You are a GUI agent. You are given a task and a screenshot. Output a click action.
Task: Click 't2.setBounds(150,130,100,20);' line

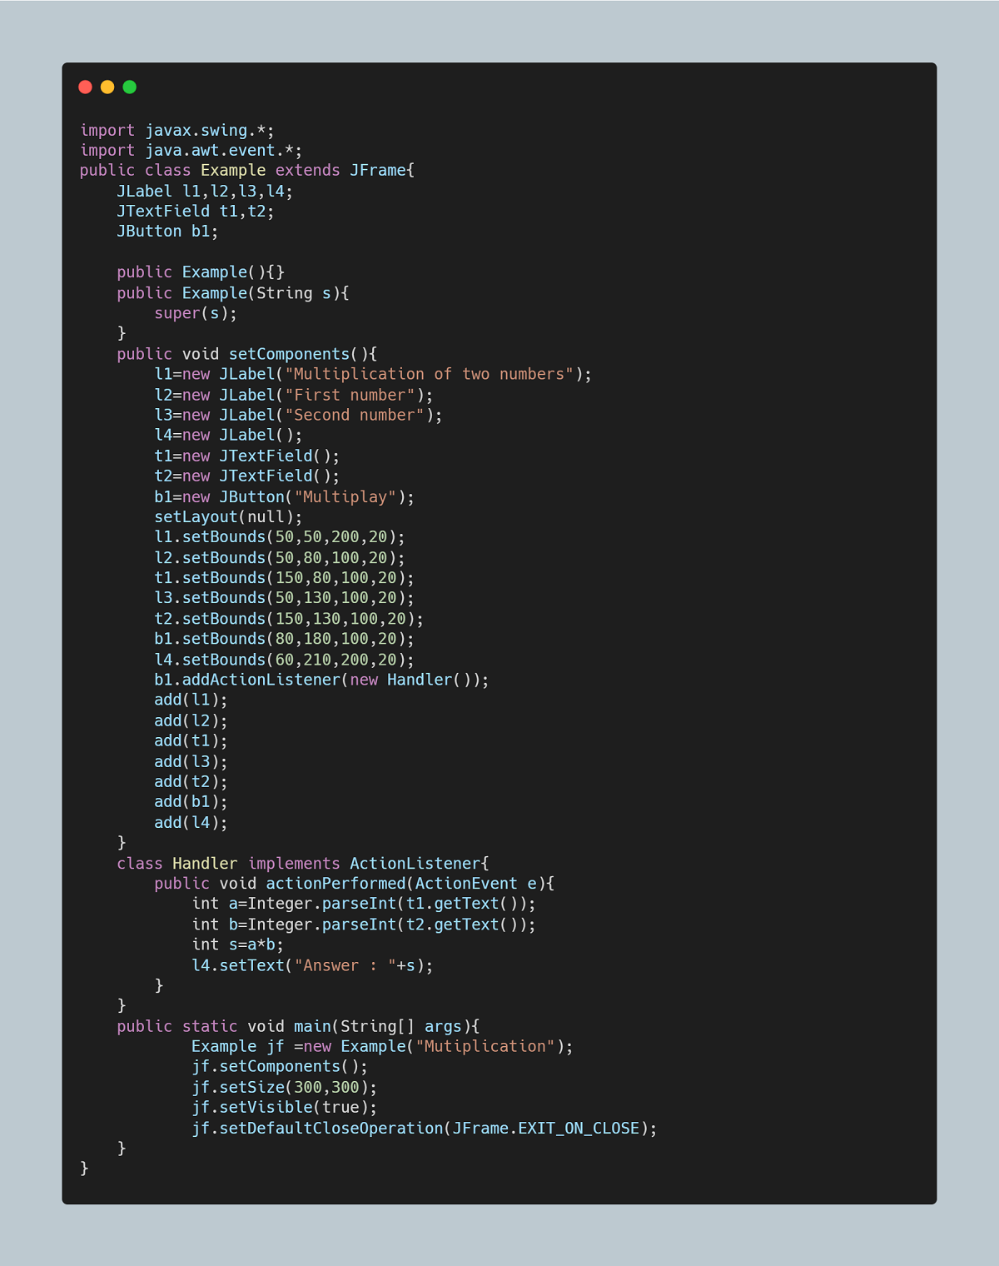(x=289, y=619)
